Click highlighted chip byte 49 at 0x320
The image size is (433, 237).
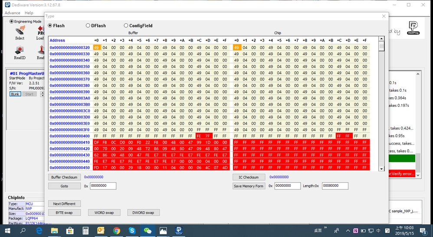[x=236, y=48]
